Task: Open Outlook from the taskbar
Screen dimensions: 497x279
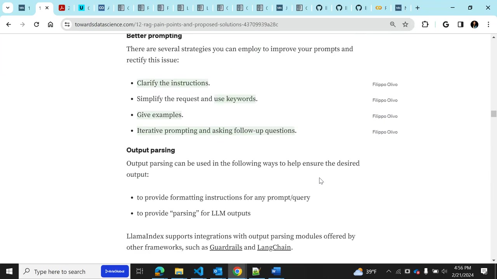Action: [218, 271]
